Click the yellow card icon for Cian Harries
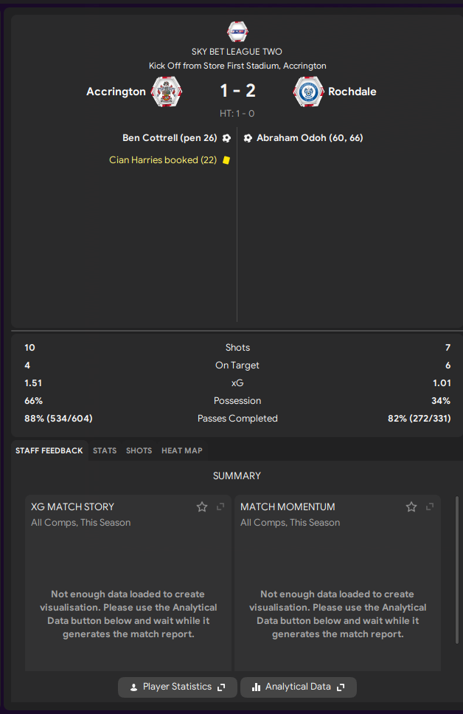 tap(226, 160)
